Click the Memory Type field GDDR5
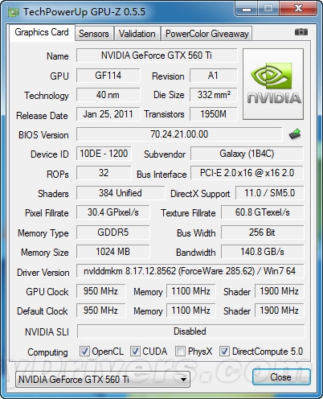Viewport: 323px width, 399px height. tap(113, 232)
